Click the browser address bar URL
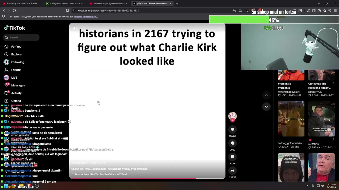Screen dimensions: 339x190 109,11
